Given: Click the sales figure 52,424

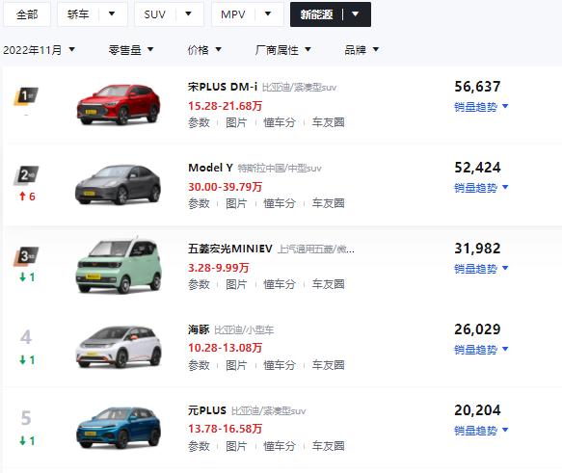Looking at the screenshot, I should pyautogui.click(x=477, y=168).
